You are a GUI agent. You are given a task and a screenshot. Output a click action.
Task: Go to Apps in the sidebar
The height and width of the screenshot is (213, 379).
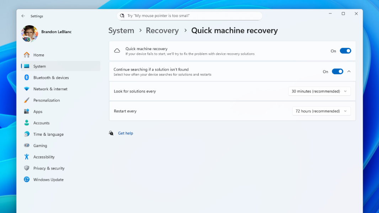coord(38,112)
